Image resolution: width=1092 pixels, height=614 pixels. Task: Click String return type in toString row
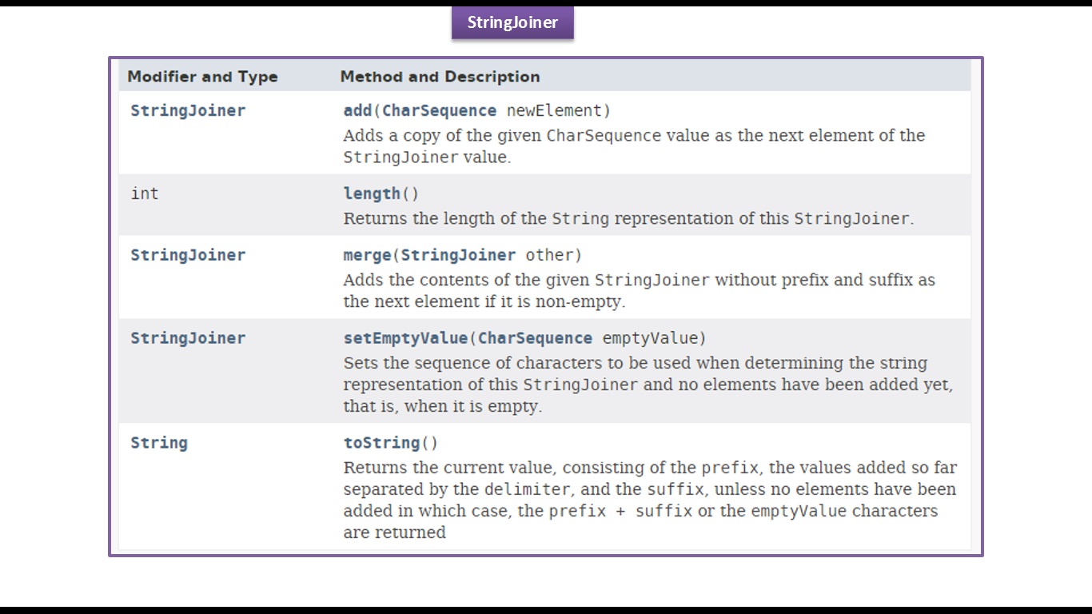click(x=159, y=443)
